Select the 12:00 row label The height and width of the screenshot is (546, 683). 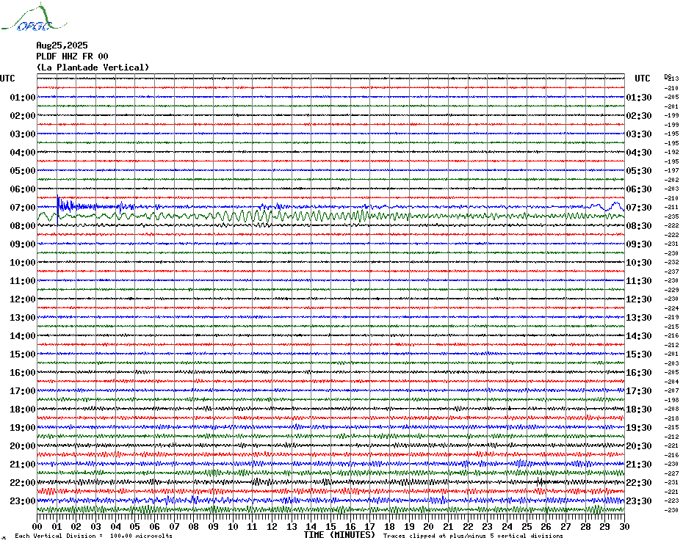tap(23, 299)
